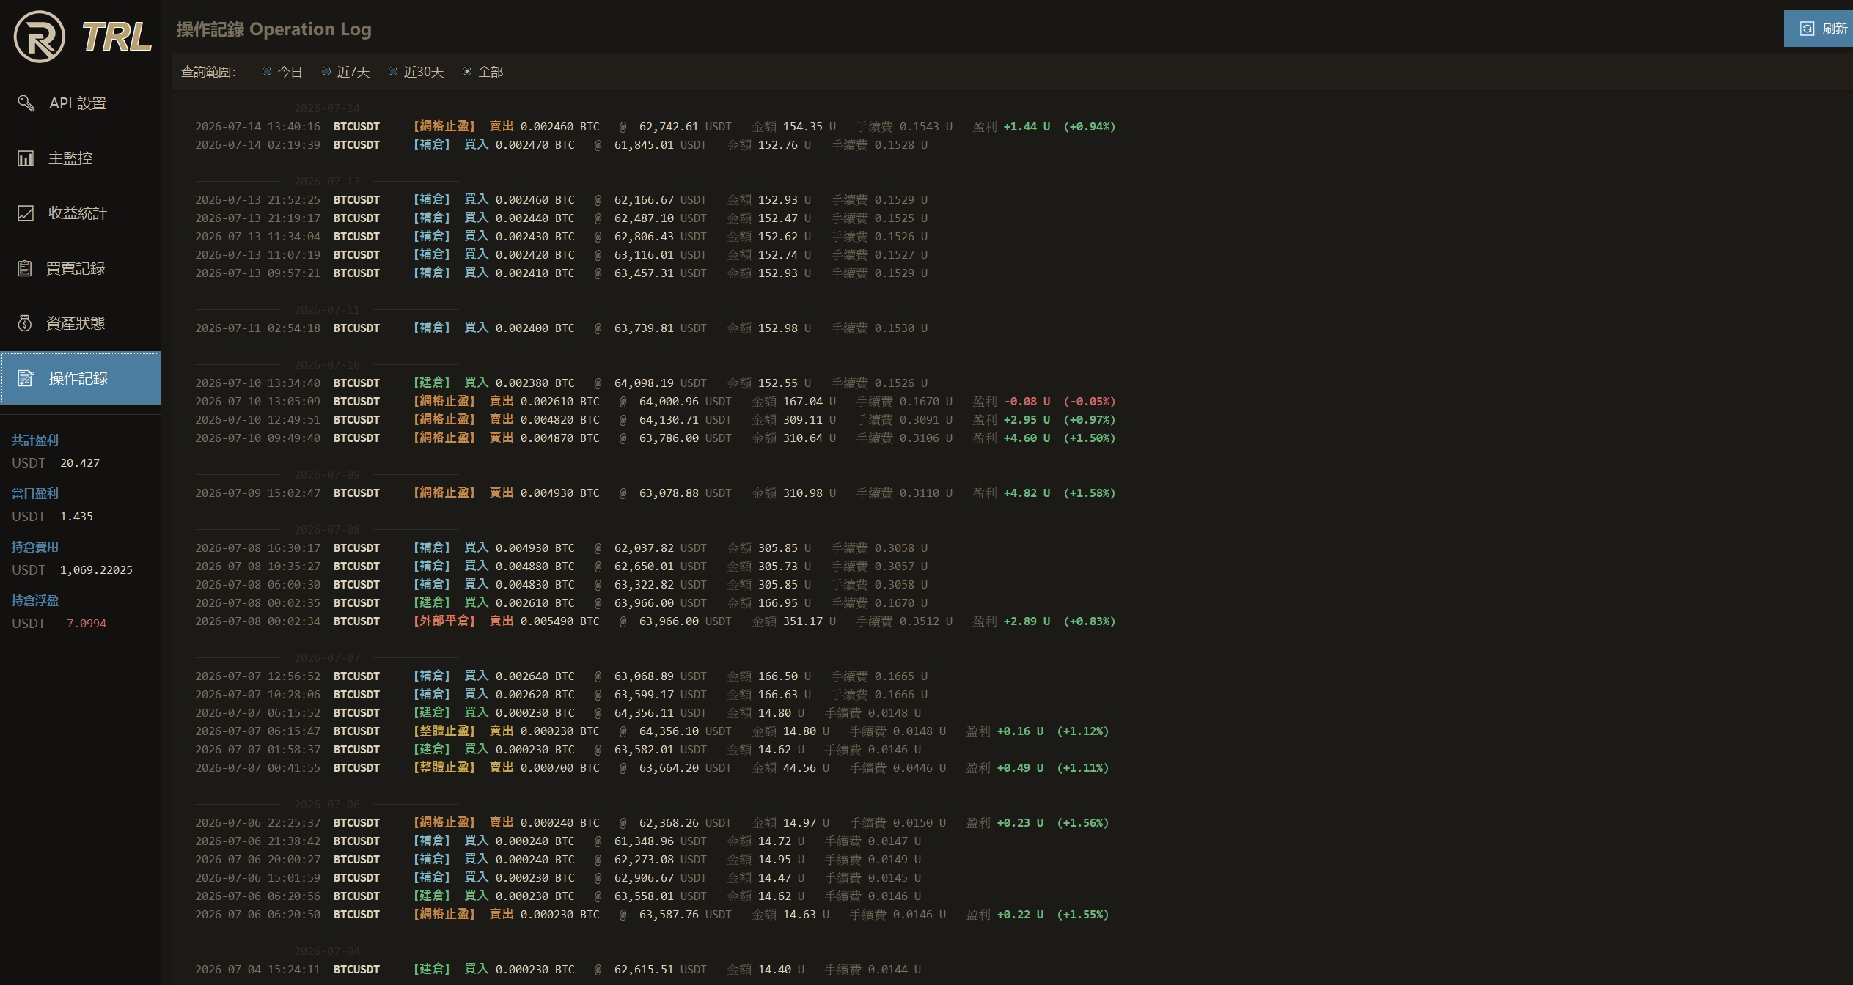The height and width of the screenshot is (985, 1853).
Task: Click the 買賣記錄 clipboard icon
Action: [25, 268]
